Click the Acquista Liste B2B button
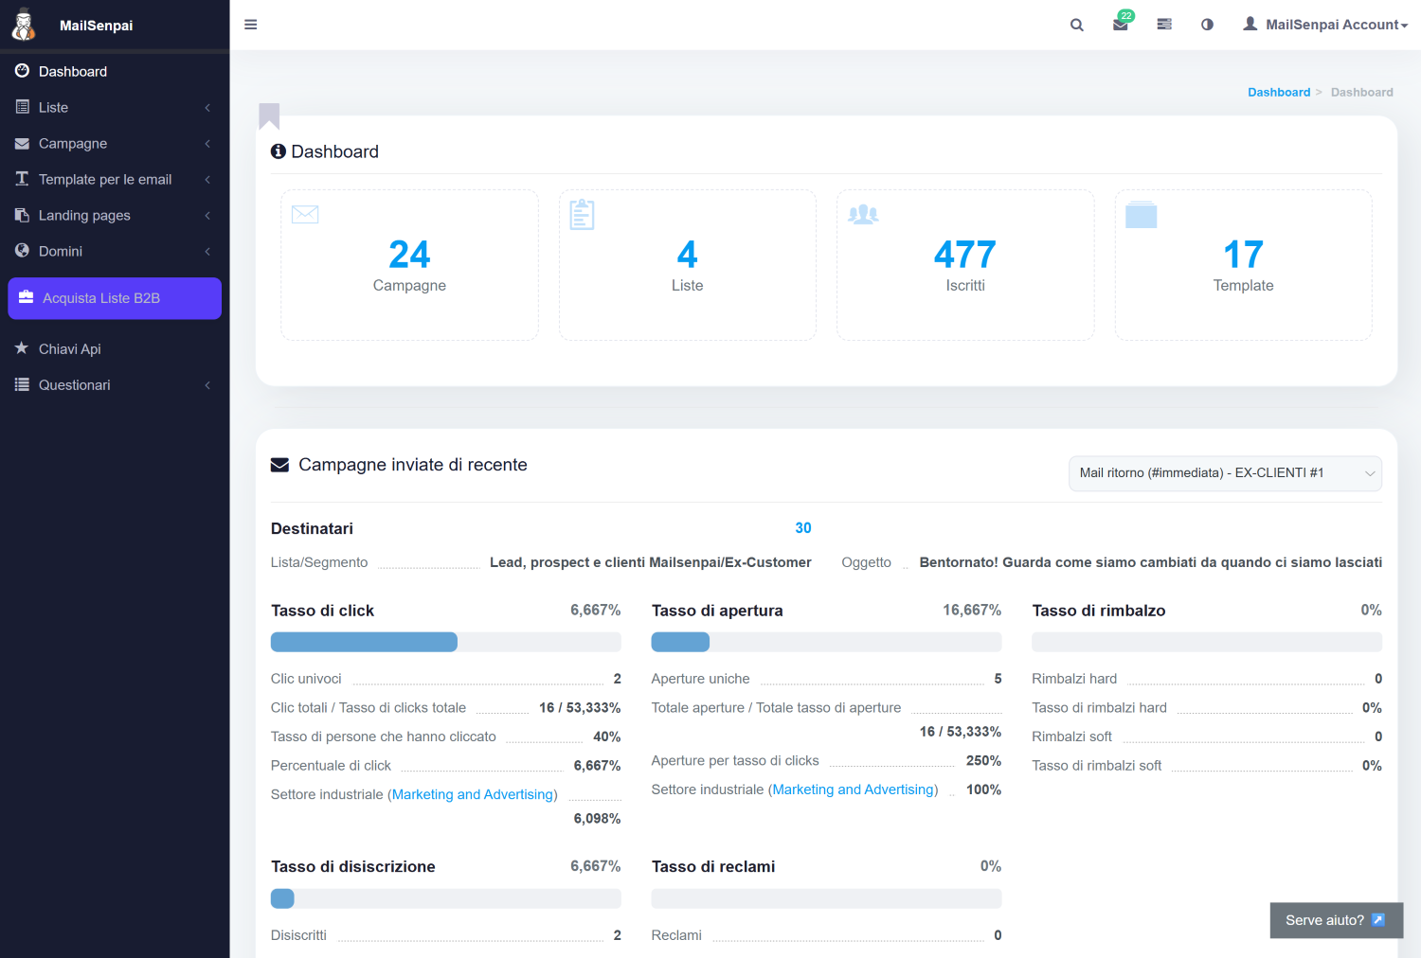1421x958 pixels. pyautogui.click(x=115, y=298)
